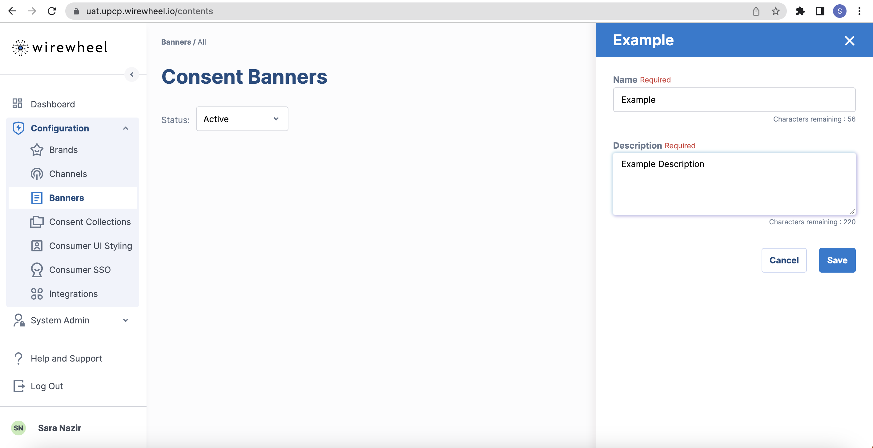Click Log Out text
Screen dimensions: 873x448
tap(47, 386)
